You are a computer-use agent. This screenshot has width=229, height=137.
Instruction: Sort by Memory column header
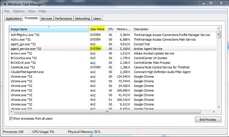[x=124, y=29]
